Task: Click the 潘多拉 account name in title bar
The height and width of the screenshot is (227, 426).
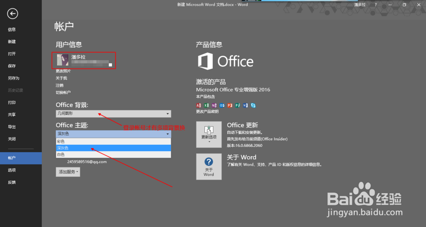Action: 360,5
